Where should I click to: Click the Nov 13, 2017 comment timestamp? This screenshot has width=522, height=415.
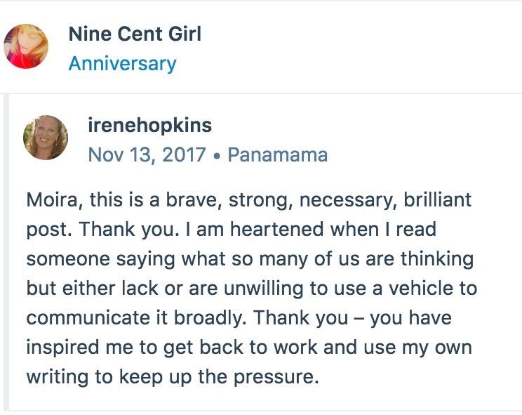[x=147, y=154]
